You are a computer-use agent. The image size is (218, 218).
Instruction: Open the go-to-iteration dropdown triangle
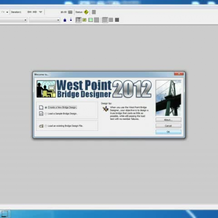point(41,12)
